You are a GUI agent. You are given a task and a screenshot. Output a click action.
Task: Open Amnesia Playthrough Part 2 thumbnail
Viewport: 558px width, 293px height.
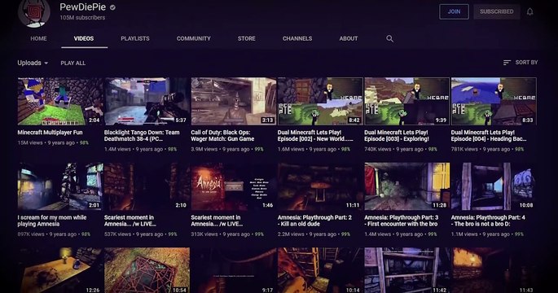[320, 186]
